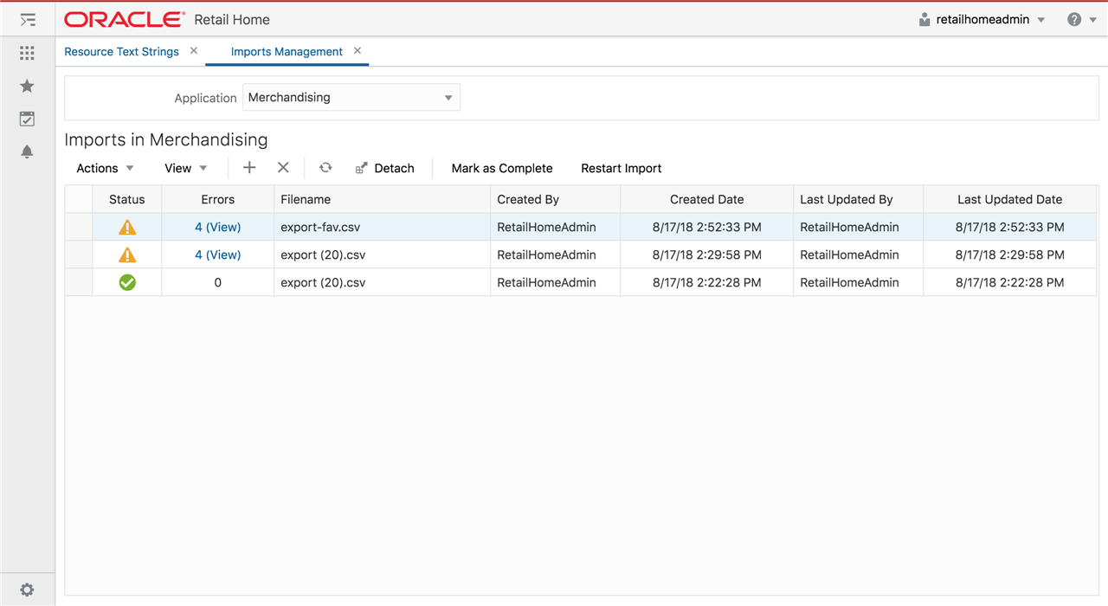Refresh the imports table

(x=325, y=167)
